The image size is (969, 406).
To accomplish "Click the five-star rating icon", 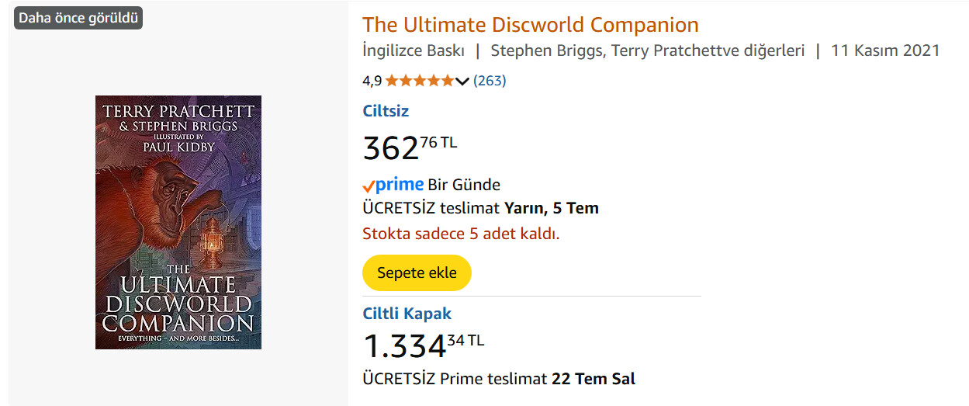I will click(x=420, y=80).
